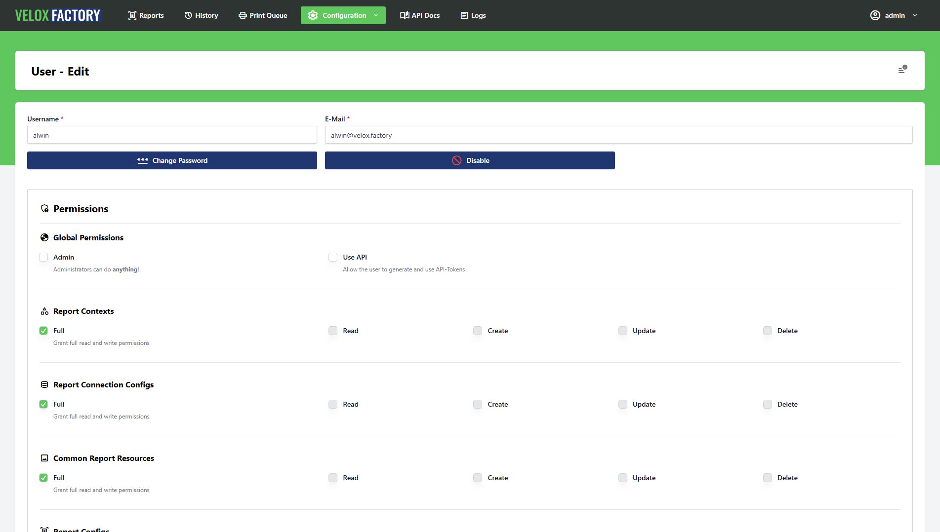The height and width of the screenshot is (532, 940).
Task: Click the Report Connection Configs database icon
Action: click(x=44, y=384)
